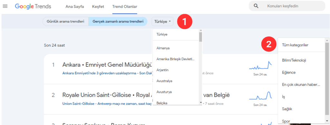Switch to Günlük arama trendleri
This screenshot has width=330, height=125.
click(65, 22)
